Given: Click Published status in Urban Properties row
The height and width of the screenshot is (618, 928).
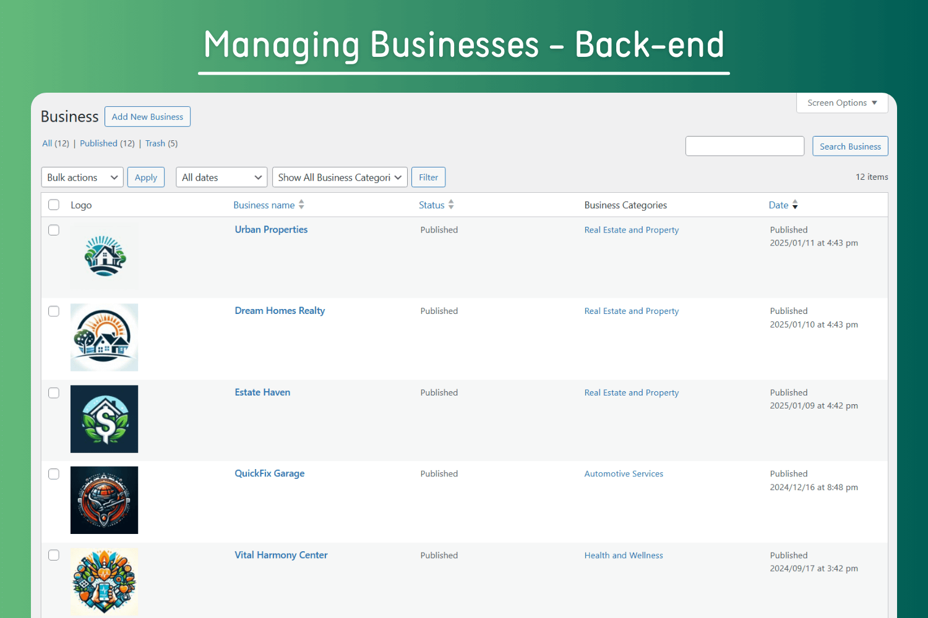Looking at the screenshot, I should click(439, 230).
